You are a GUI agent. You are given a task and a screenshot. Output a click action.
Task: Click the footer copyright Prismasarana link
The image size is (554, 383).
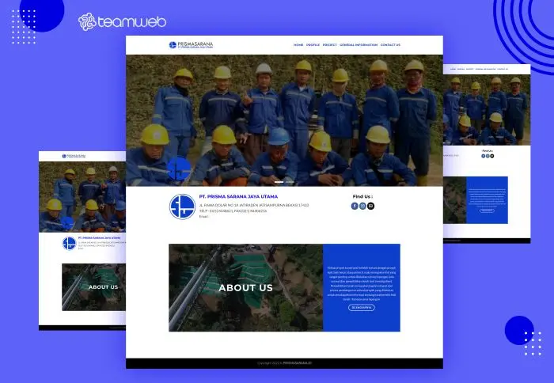(297, 363)
